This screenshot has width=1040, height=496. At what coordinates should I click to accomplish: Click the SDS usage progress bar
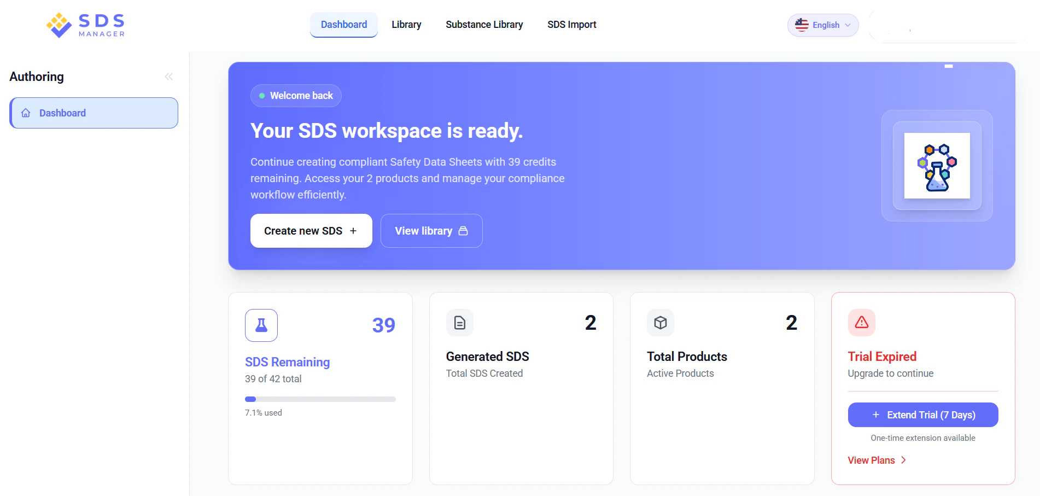[320, 399]
